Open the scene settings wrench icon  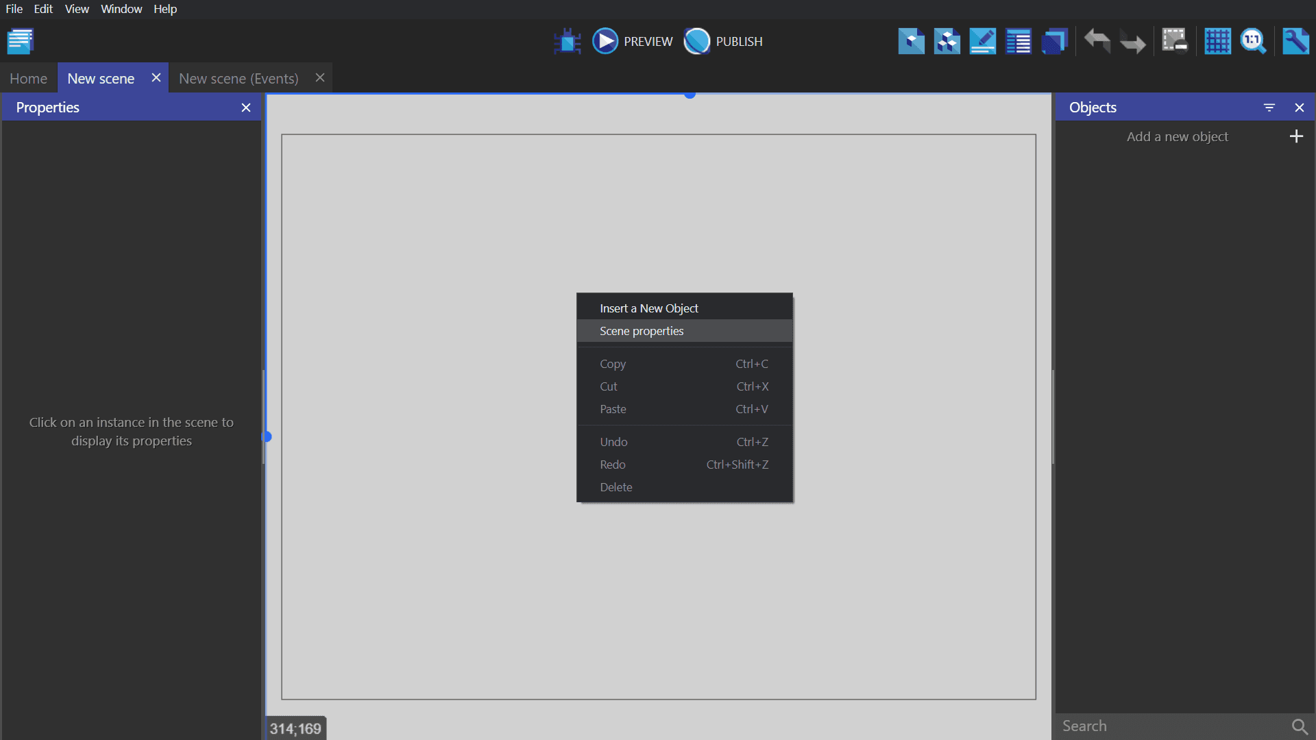pos(1295,41)
